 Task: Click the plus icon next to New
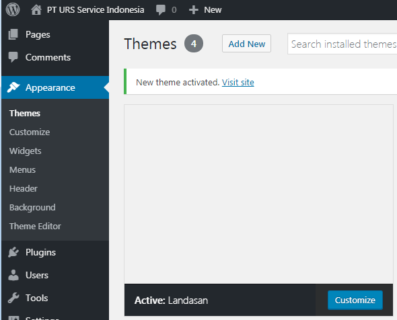[193, 10]
